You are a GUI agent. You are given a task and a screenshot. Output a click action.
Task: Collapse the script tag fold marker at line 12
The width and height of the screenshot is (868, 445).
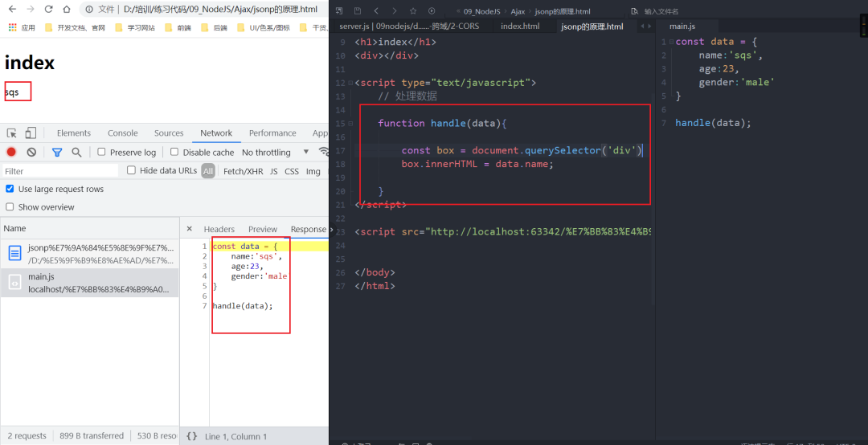(x=350, y=83)
